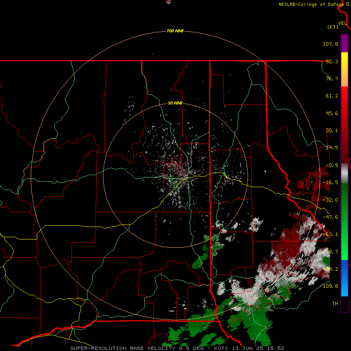Click the 92.3 velocity scale value
351x351 pixels.
point(332,61)
